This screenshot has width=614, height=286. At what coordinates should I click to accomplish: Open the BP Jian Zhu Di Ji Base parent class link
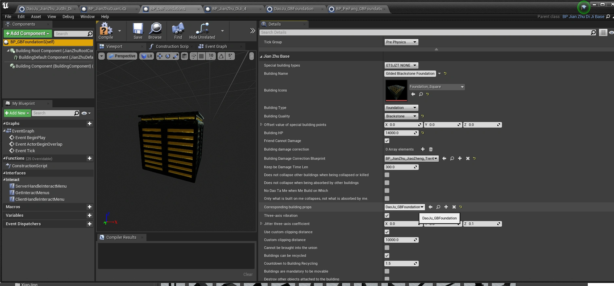[583, 16]
